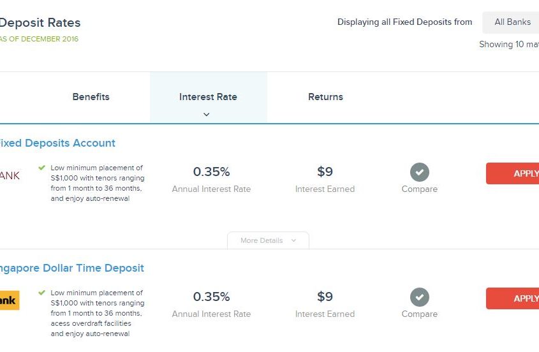Image resolution: width=539 pixels, height=352 pixels.
Task: Expand the More Details section
Action: coord(268,240)
